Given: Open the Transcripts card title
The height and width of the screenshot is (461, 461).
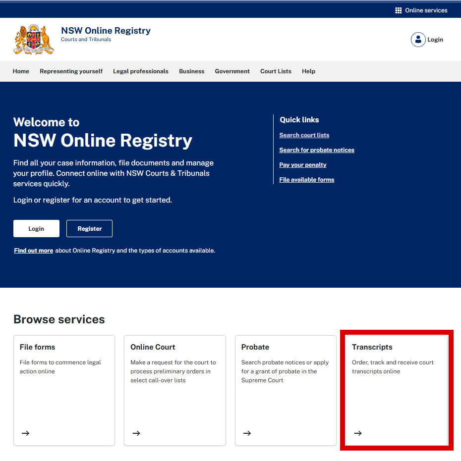Looking at the screenshot, I should pyautogui.click(x=372, y=347).
